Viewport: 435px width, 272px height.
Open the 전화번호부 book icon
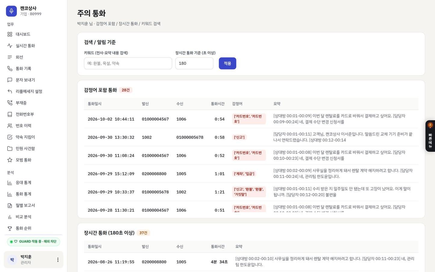tap(10, 114)
